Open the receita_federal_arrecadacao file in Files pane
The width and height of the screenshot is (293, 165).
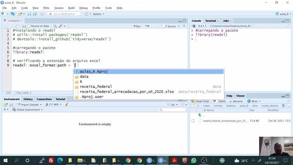click(x=225, y=121)
